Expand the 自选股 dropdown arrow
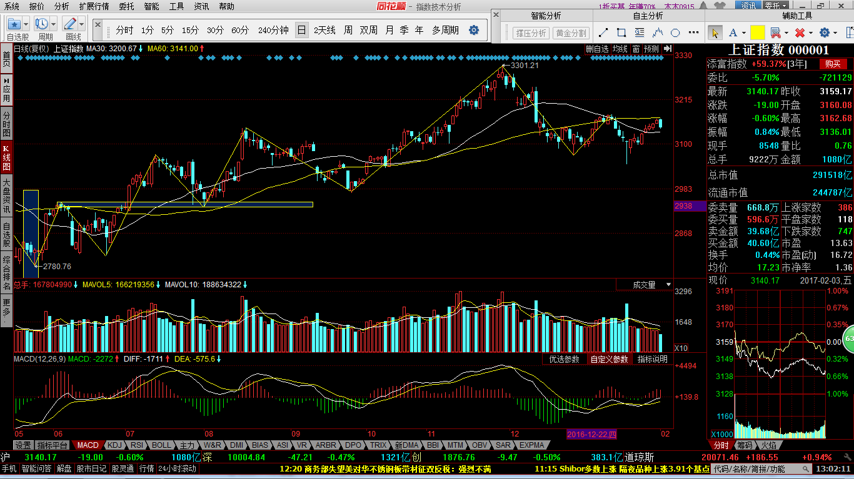This screenshot has width=854, height=479. tap(26, 24)
